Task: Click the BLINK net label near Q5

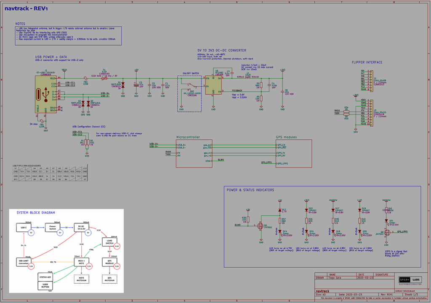Action: [x=237, y=225]
